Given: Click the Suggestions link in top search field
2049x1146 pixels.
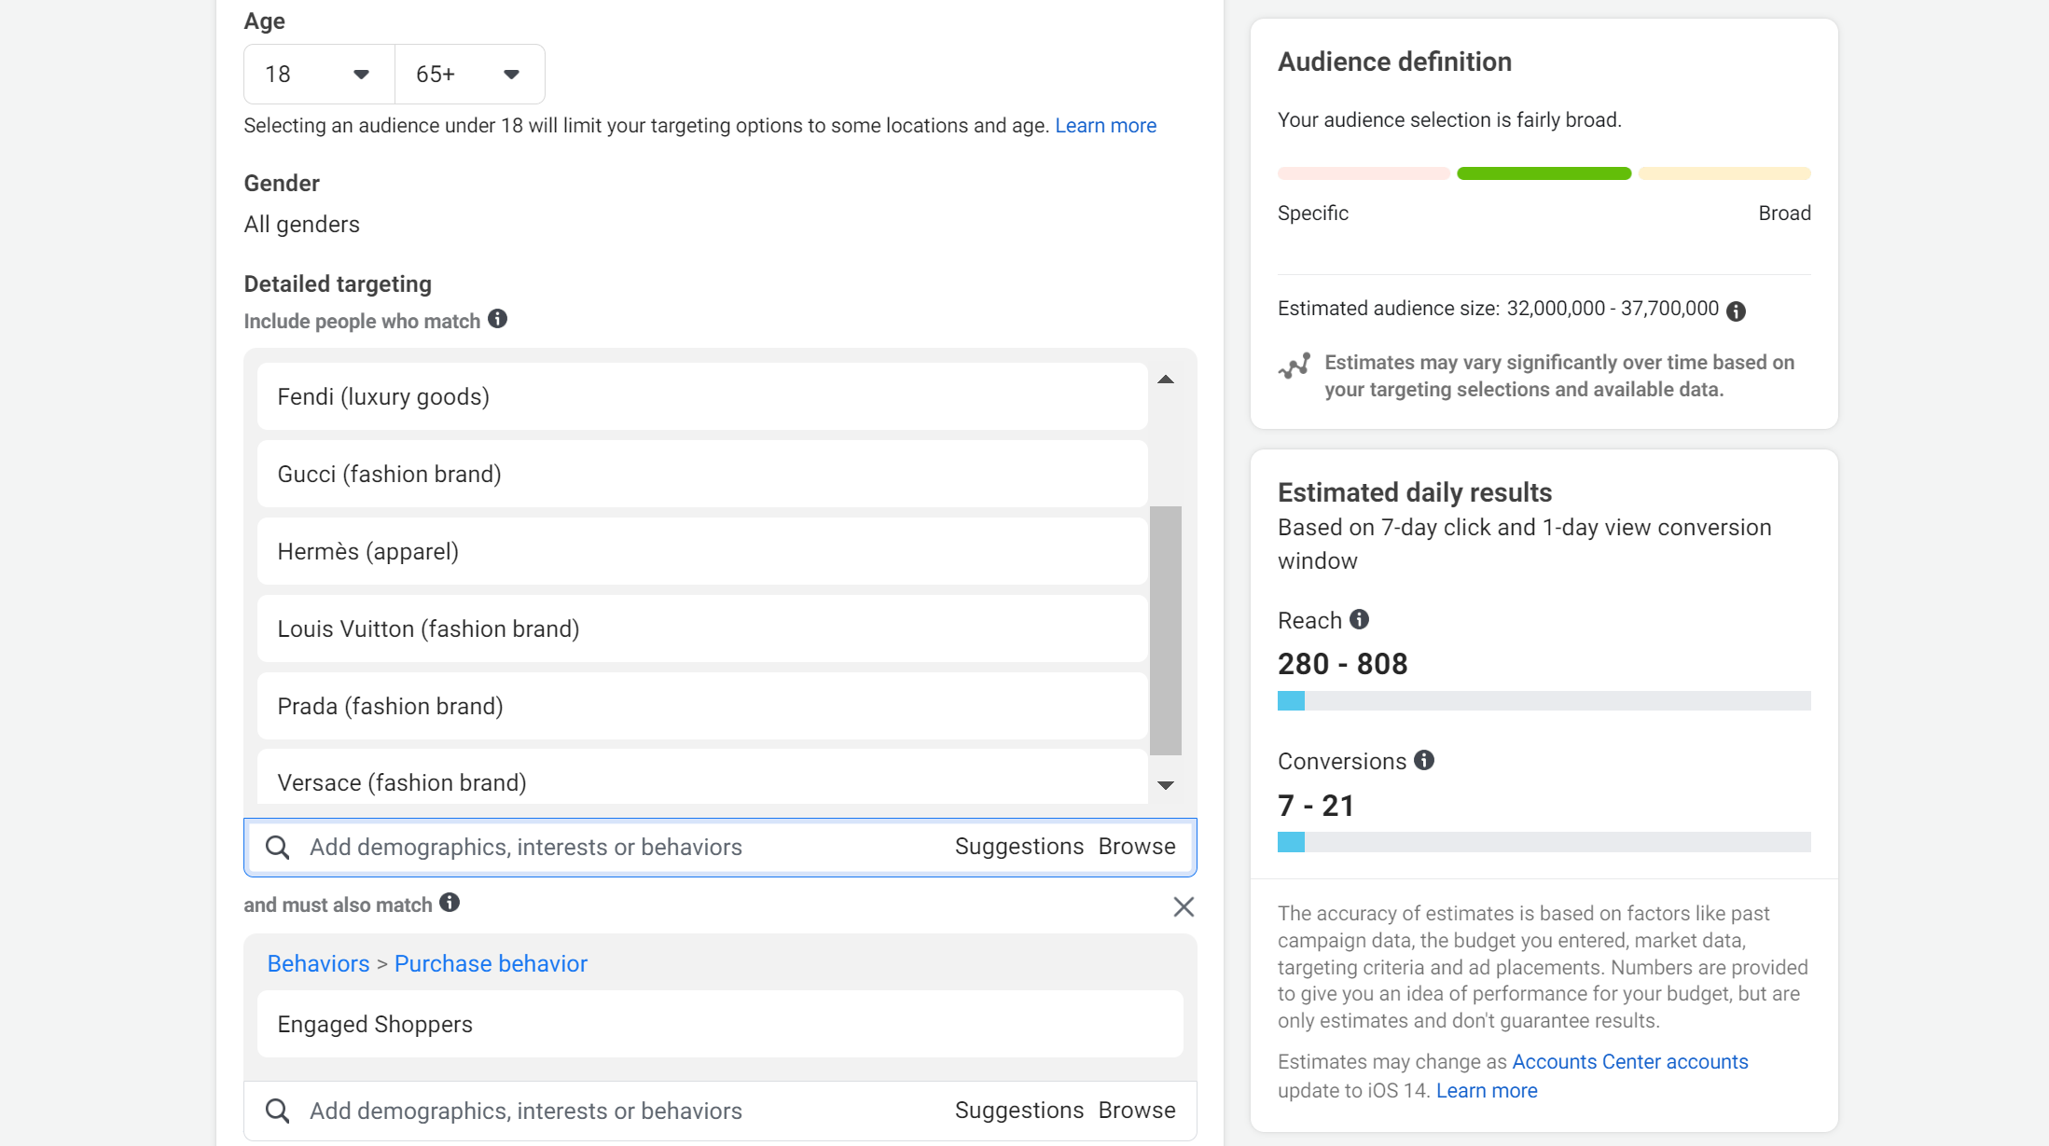Looking at the screenshot, I should point(1018,846).
